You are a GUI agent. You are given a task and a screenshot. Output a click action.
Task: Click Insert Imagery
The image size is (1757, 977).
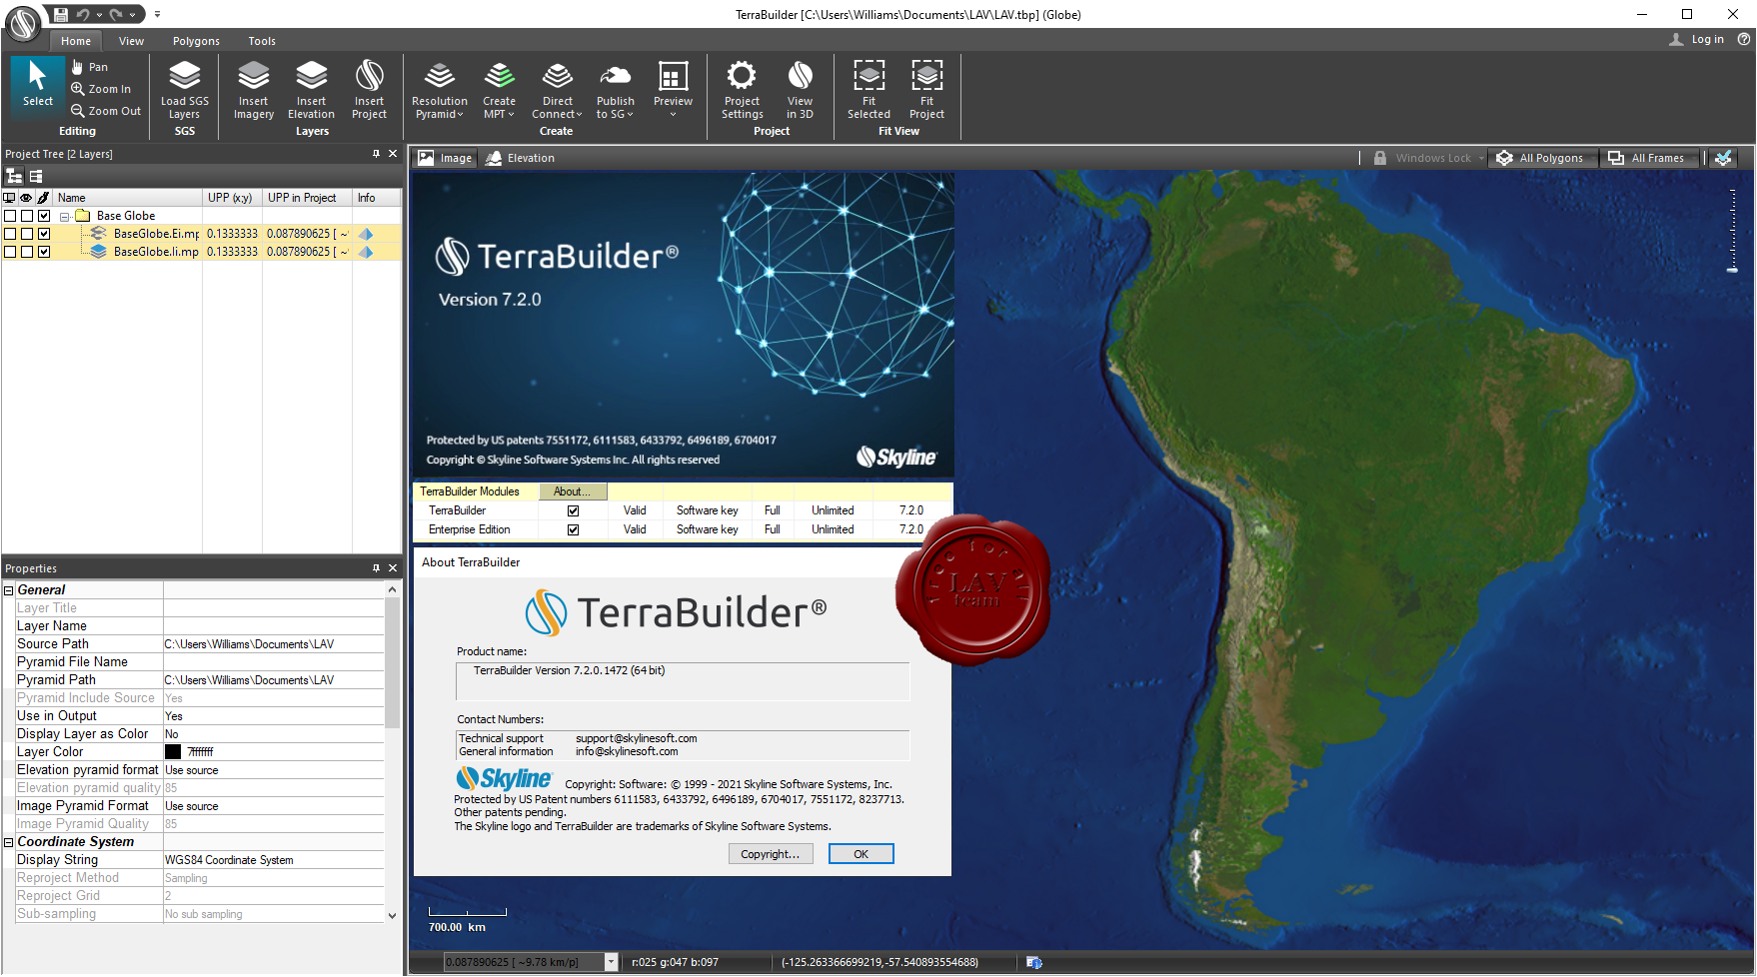click(x=254, y=89)
